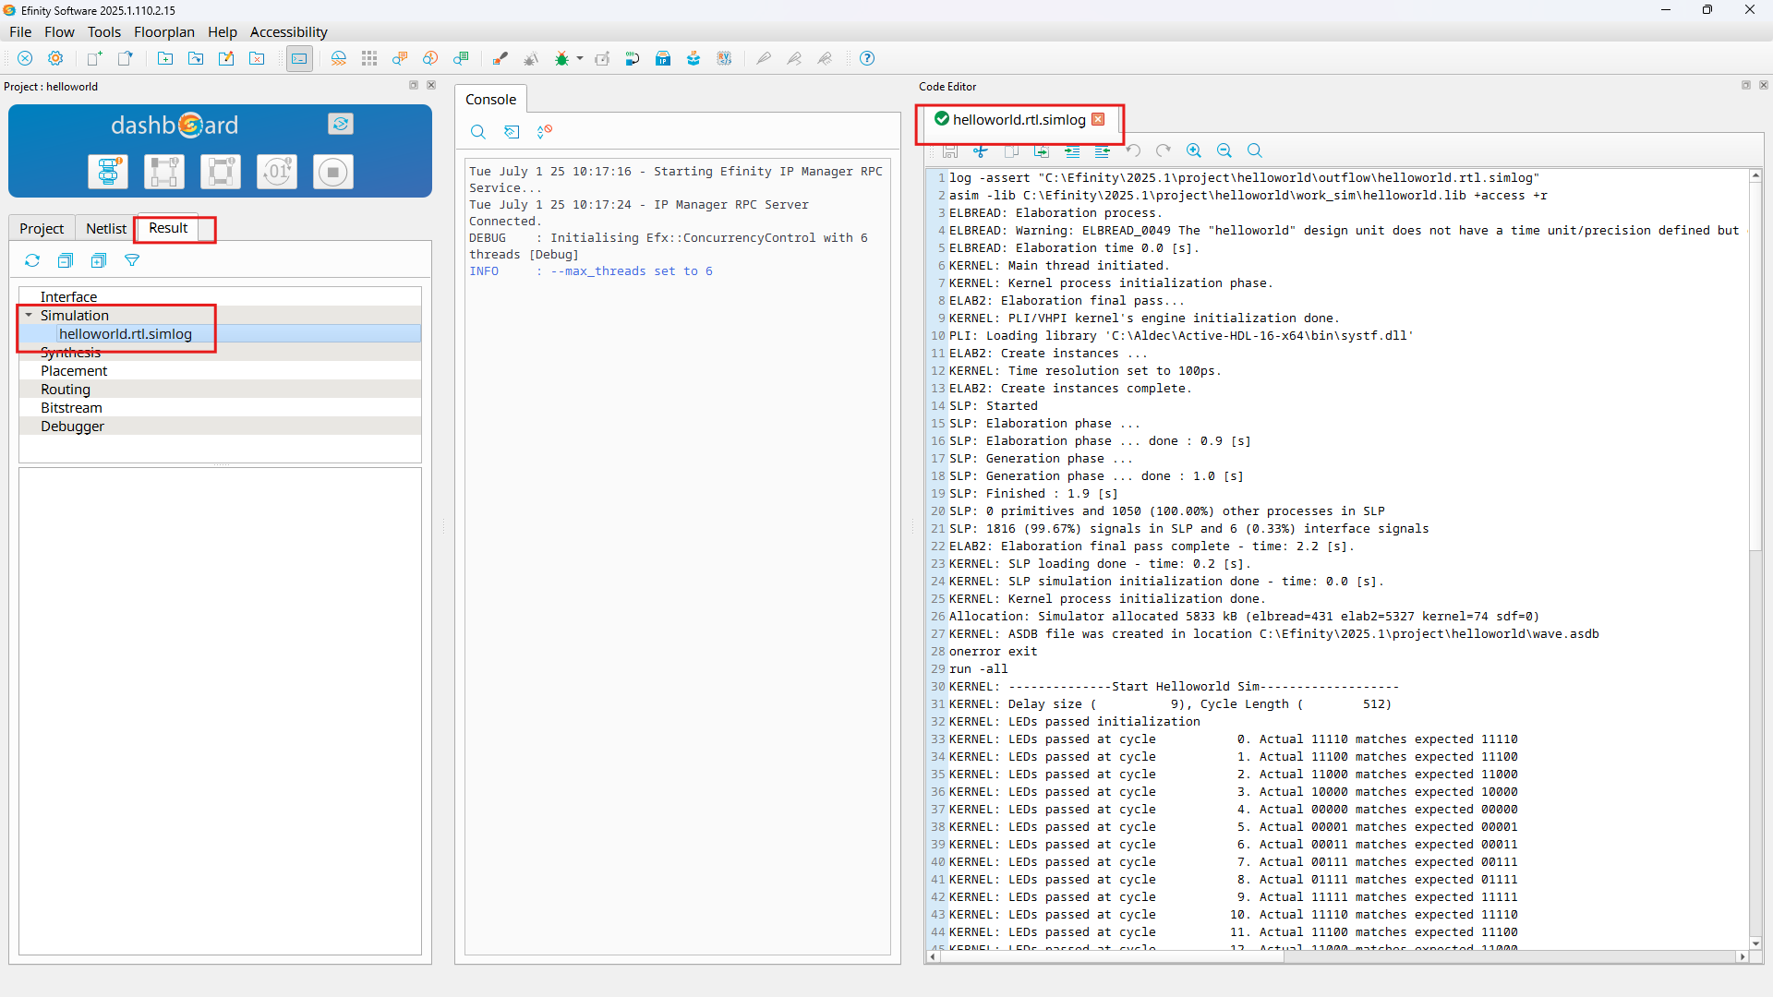The height and width of the screenshot is (997, 1773).
Task: Click the paste icon in code editor
Action: coord(1042,150)
